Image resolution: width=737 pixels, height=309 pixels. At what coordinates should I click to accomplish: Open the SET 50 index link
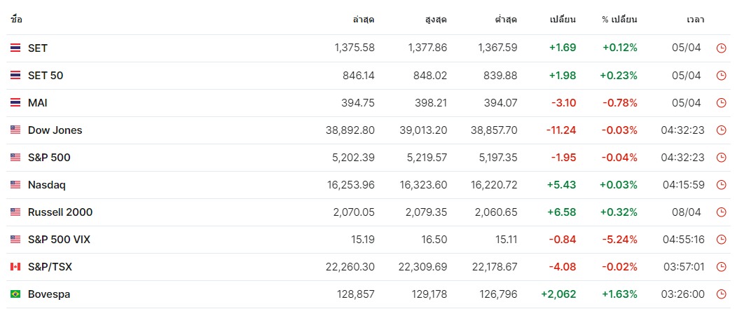[x=46, y=75]
